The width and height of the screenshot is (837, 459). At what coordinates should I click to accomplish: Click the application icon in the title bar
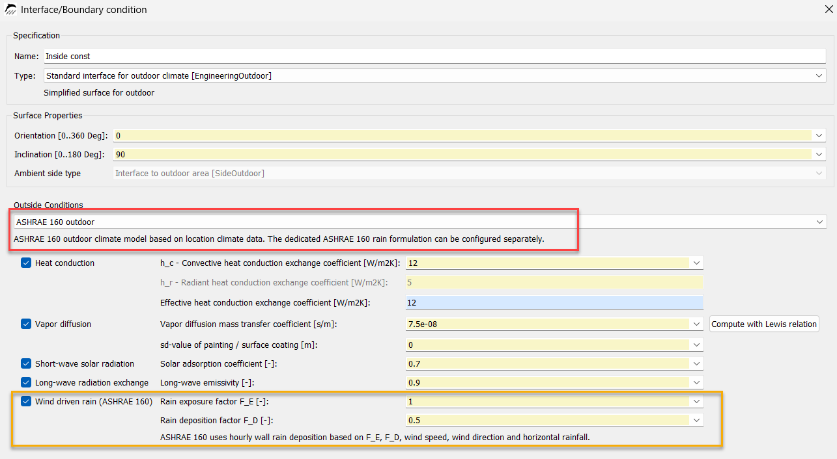click(11, 10)
